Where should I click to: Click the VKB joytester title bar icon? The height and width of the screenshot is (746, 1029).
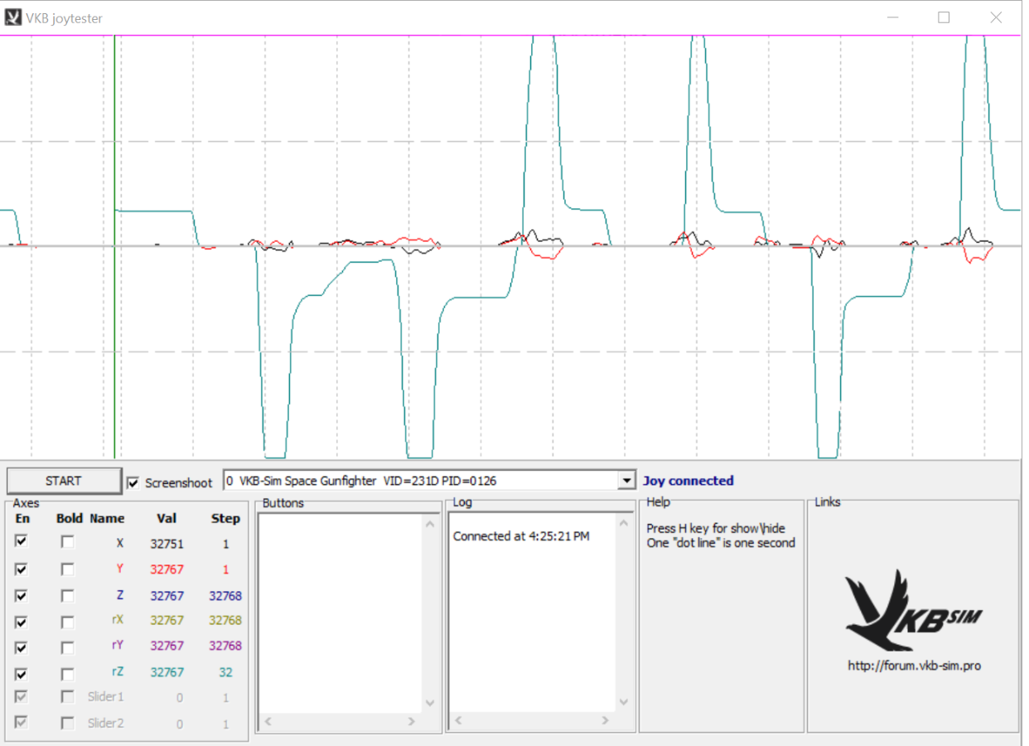point(13,17)
